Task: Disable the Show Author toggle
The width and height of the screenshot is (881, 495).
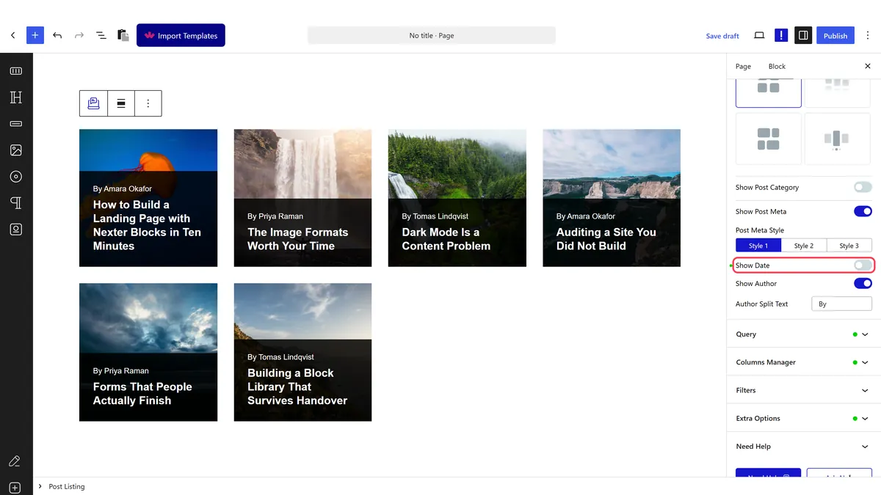Action: pos(863,283)
